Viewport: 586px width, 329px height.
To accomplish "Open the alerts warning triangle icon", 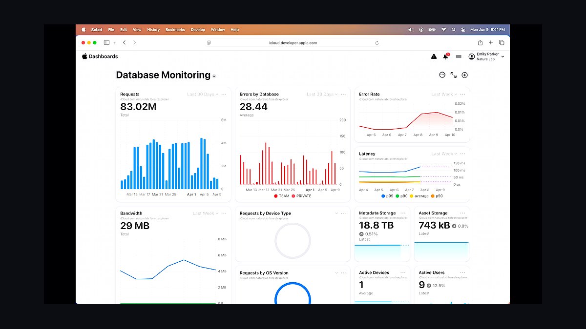I will click(x=434, y=57).
